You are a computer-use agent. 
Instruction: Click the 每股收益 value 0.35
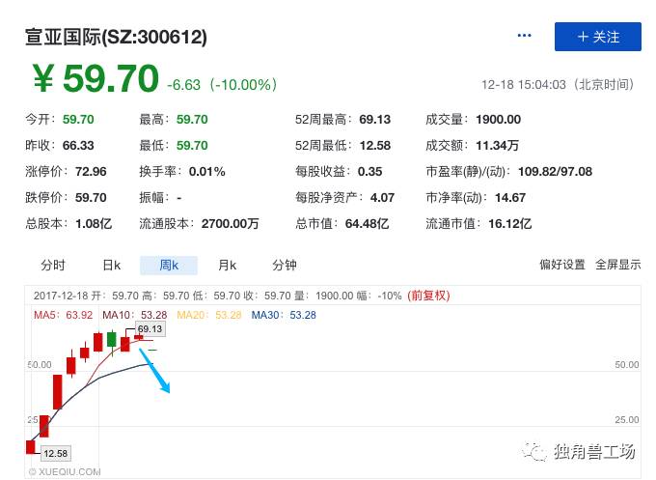point(369,171)
